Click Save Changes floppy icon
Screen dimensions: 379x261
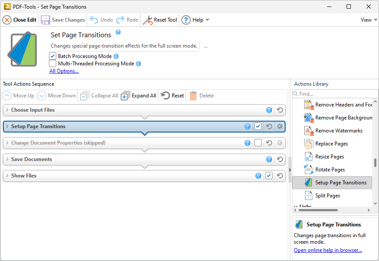[45, 20]
